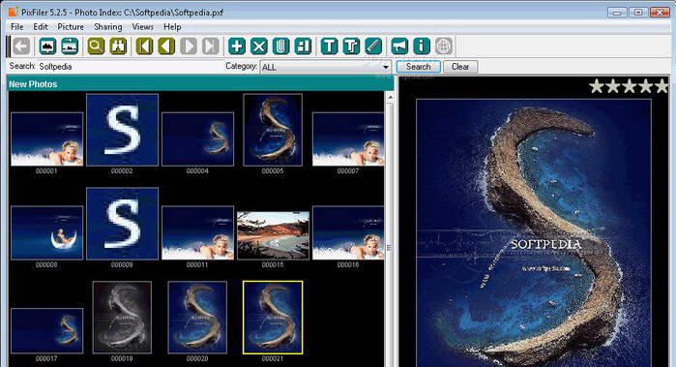Select thumbnail 000017
This screenshot has height=367, width=676.
[46, 330]
